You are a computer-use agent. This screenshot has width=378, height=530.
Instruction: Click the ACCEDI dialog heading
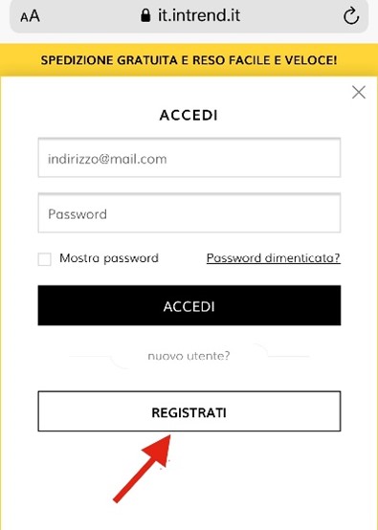pyautogui.click(x=189, y=115)
